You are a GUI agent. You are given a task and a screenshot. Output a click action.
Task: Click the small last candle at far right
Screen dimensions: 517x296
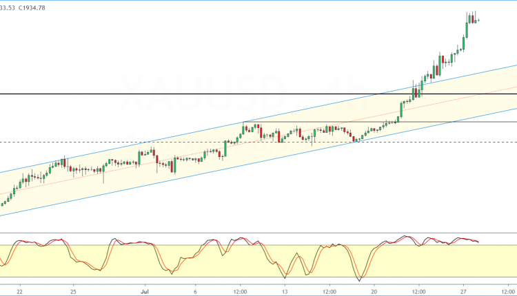click(x=478, y=20)
